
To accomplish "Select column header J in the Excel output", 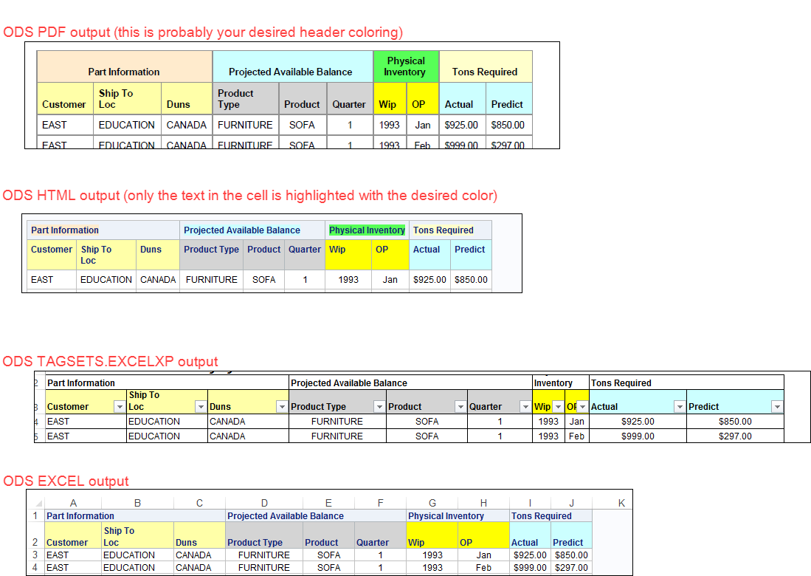I will coord(571,502).
